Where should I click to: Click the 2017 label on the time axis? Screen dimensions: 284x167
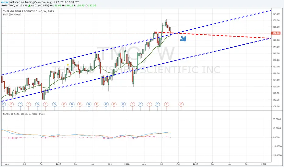click(x=195, y=164)
